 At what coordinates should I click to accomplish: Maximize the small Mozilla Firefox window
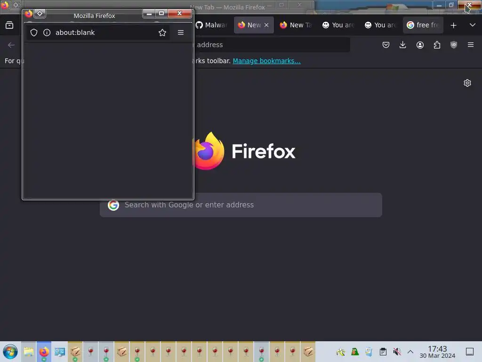pyautogui.click(x=161, y=13)
